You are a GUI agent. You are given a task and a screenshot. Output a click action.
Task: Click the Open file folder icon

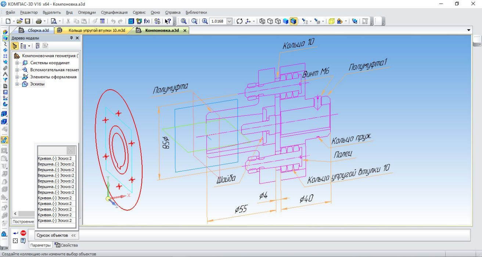pos(20,21)
